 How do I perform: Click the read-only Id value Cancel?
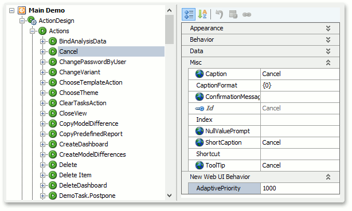[x=271, y=108]
